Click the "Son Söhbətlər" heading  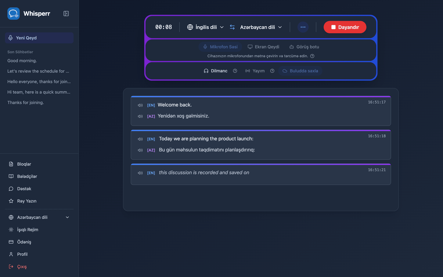coord(20,52)
